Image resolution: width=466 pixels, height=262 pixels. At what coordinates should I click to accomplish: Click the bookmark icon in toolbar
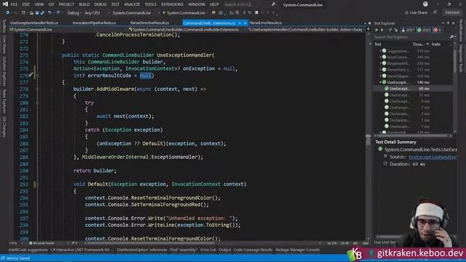point(257,13)
